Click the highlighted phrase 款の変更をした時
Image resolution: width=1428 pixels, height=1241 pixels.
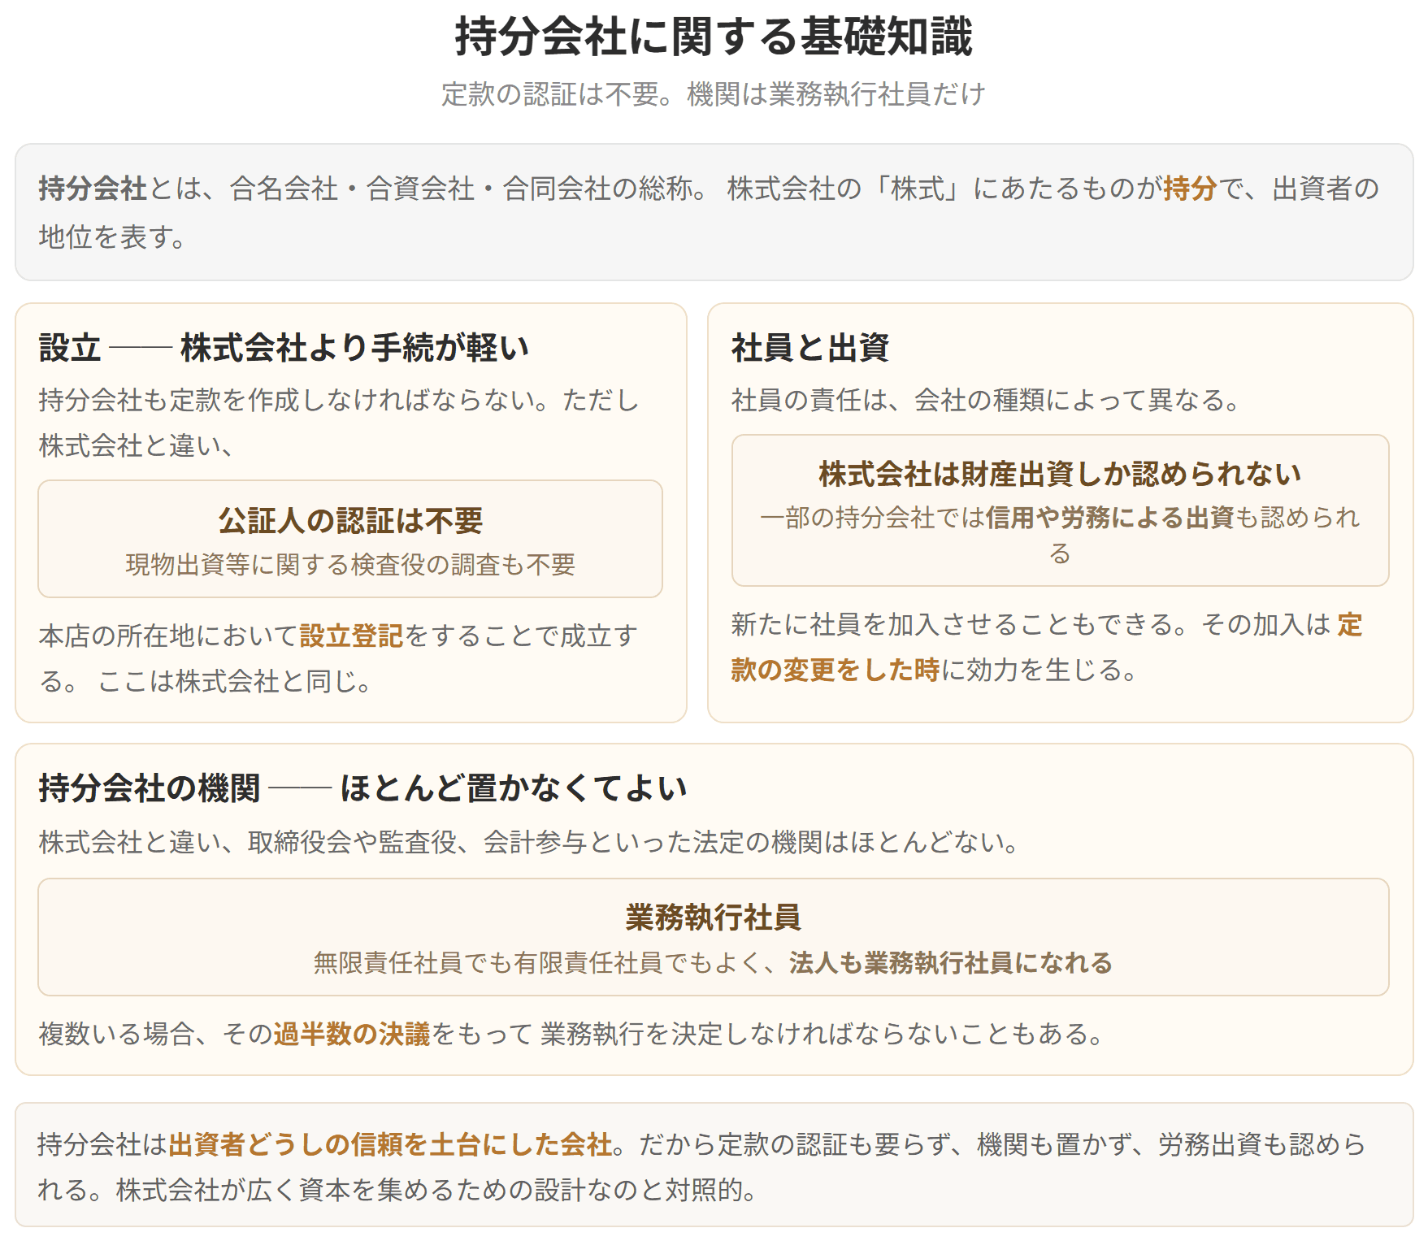click(x=836, y=670)
